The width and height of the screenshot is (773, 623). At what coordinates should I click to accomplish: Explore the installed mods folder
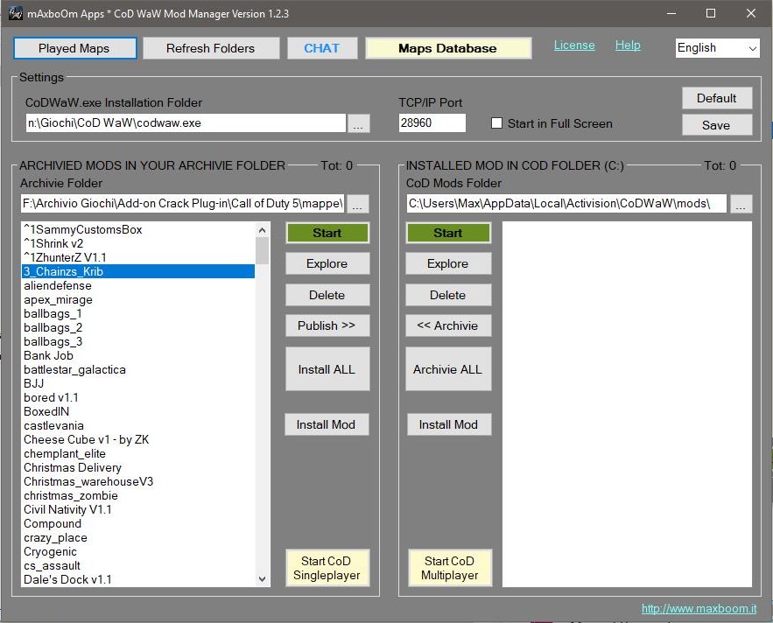(448, 263)
